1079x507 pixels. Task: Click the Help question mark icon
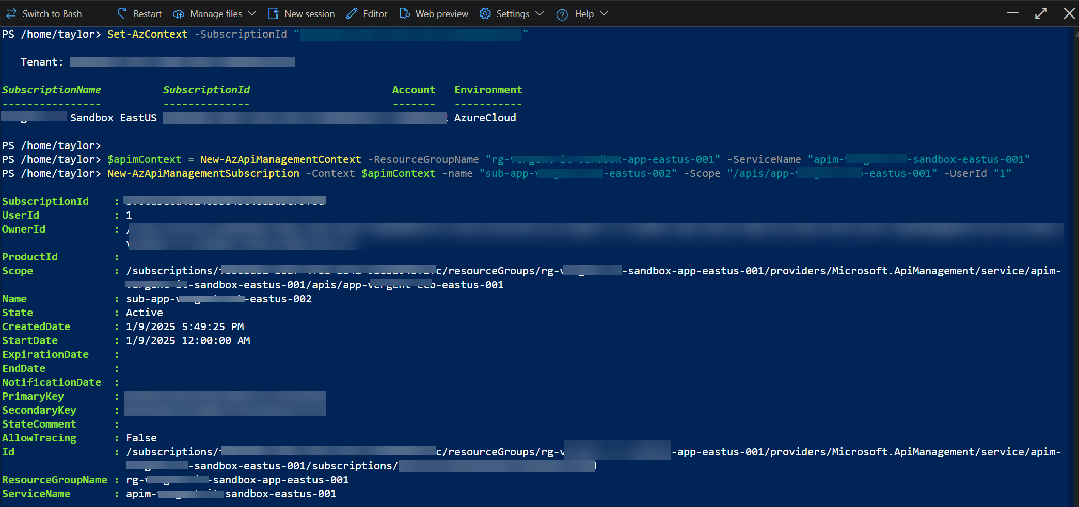[562, 14]
